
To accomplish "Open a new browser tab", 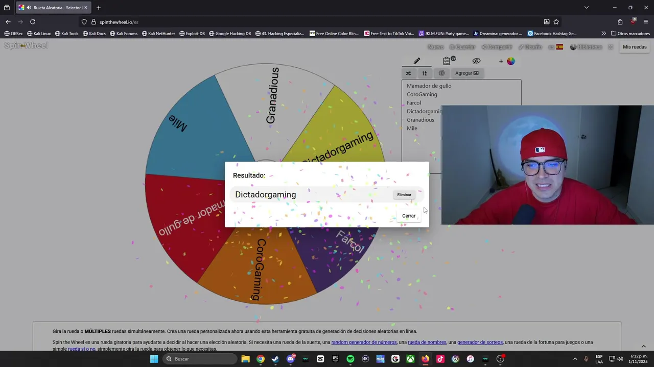I will pos(99,8).
